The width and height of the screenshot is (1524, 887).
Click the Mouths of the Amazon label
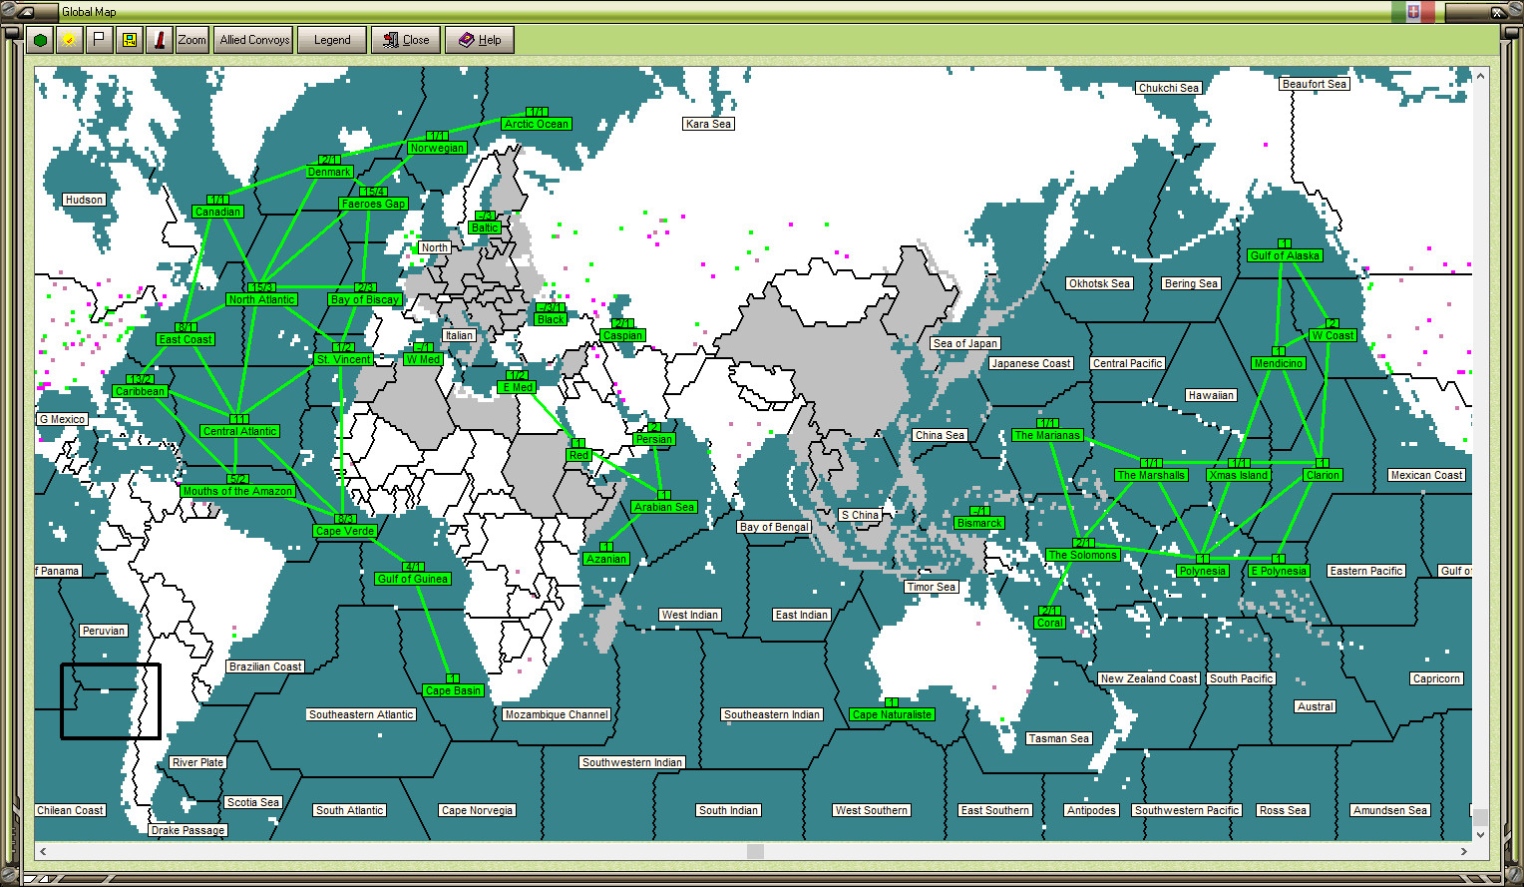click(x=237, y=491)
